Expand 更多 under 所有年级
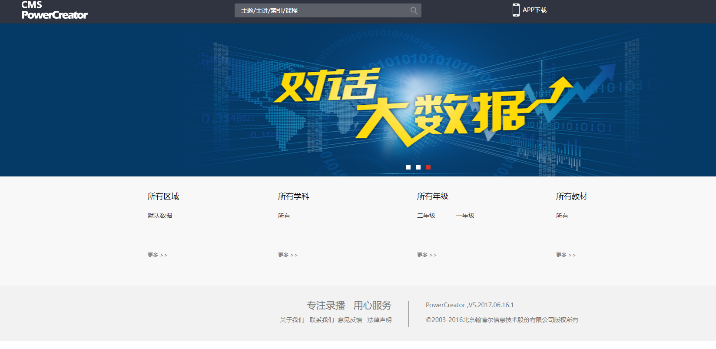Viewport: 716px width, 349px height. coord(427,255)
